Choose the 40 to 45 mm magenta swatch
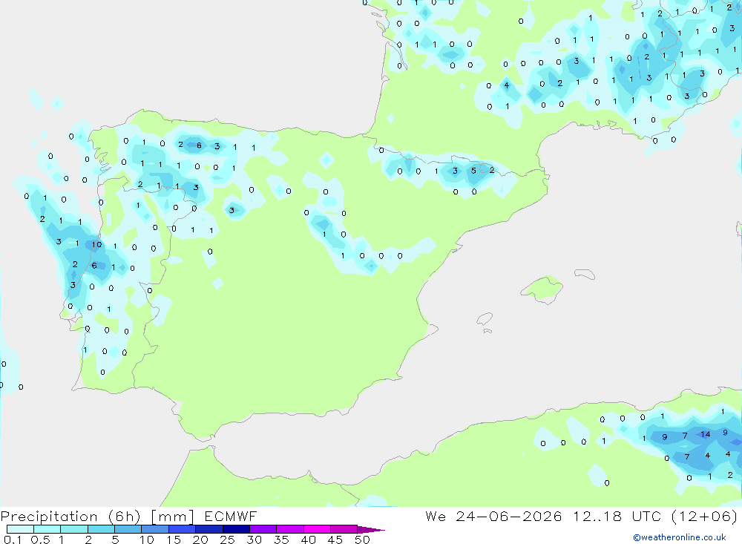The width and height of the screenshot is (742, 544). pos(317,529)
